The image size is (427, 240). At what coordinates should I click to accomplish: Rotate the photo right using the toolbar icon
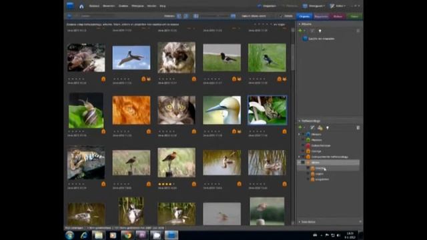click(186, 16)
